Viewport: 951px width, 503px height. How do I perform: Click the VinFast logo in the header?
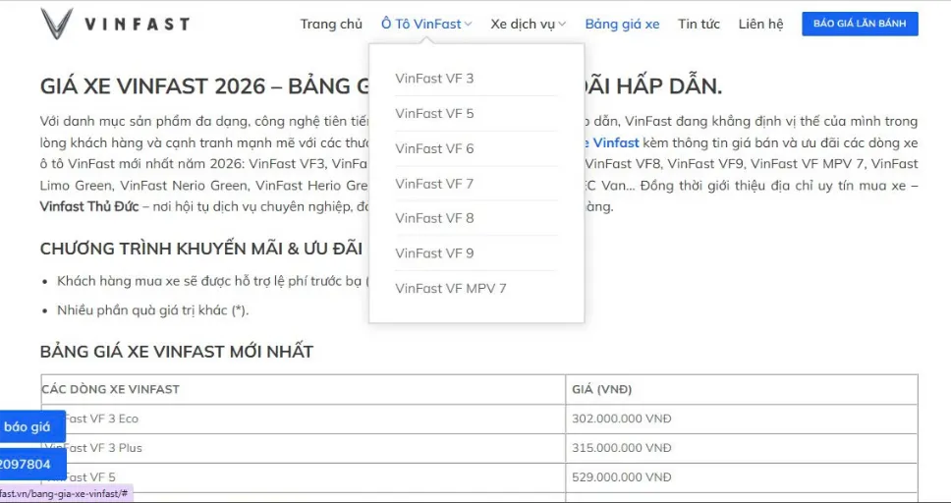(115, 24)
